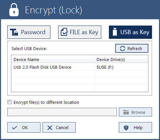Cancel the Encrypt dialog
This screenshot has height=140, width=160.
[x=59, y=127]
